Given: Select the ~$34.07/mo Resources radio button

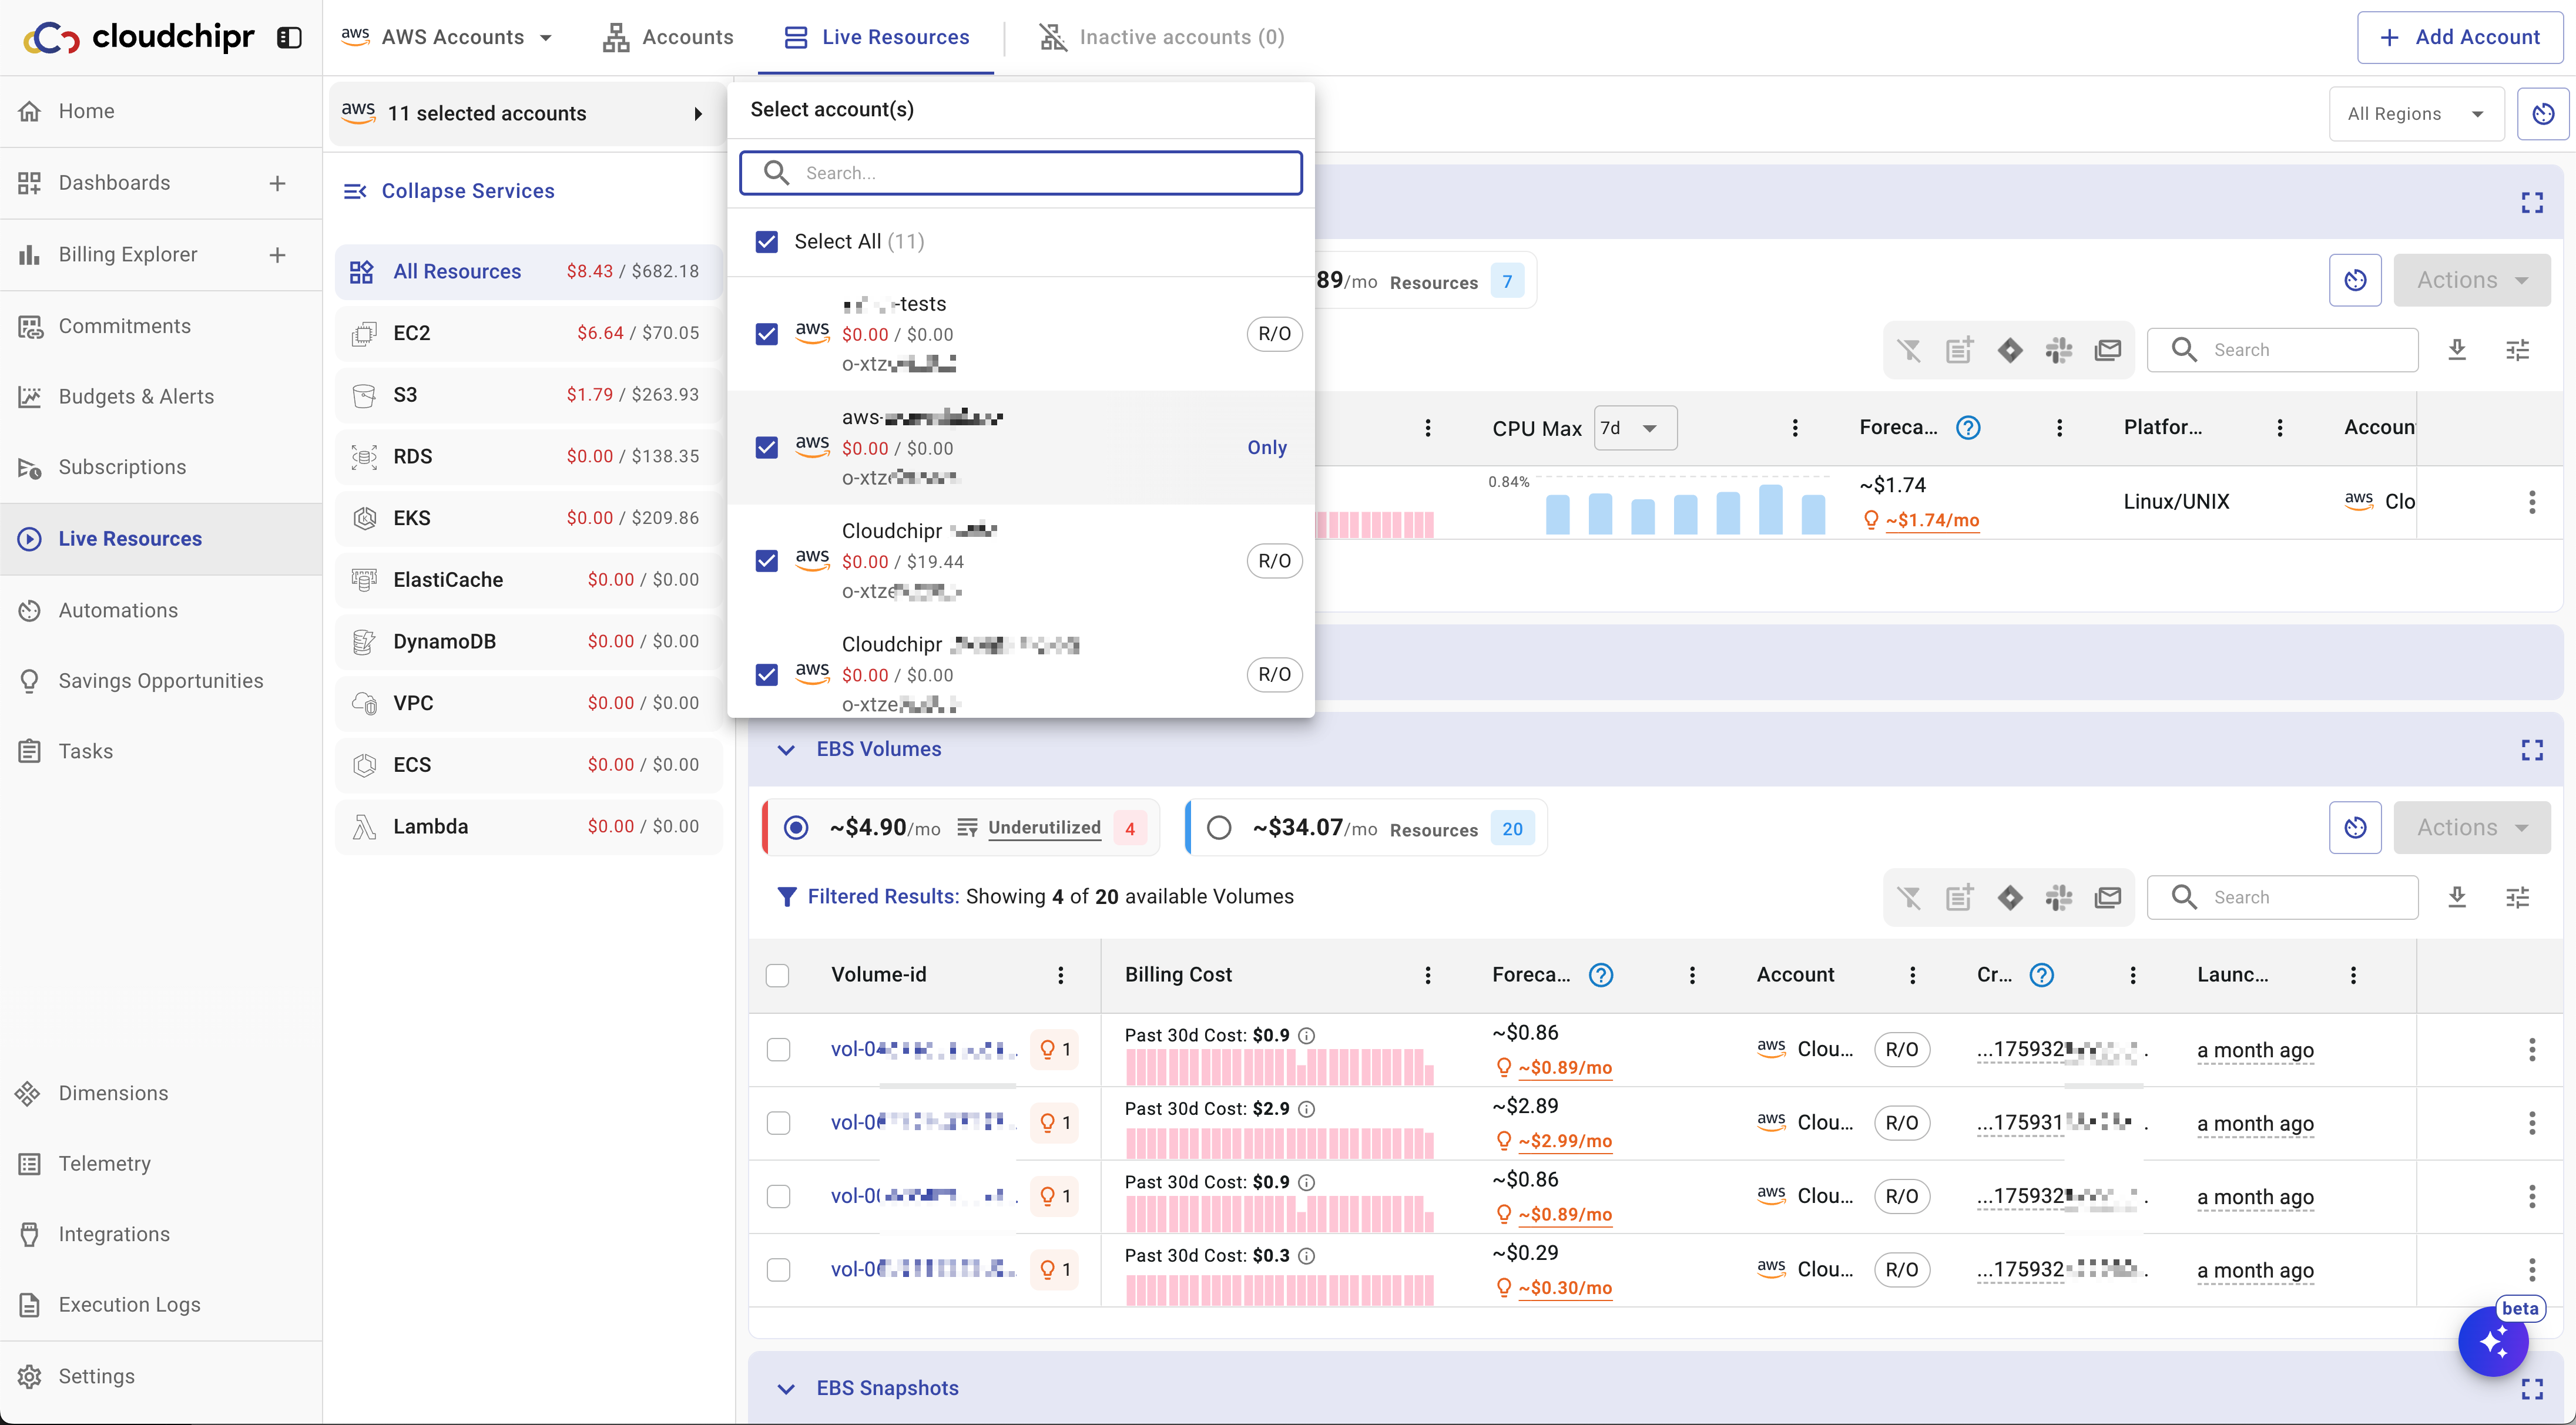Looking at the screenshot, I should point(1218,827).
